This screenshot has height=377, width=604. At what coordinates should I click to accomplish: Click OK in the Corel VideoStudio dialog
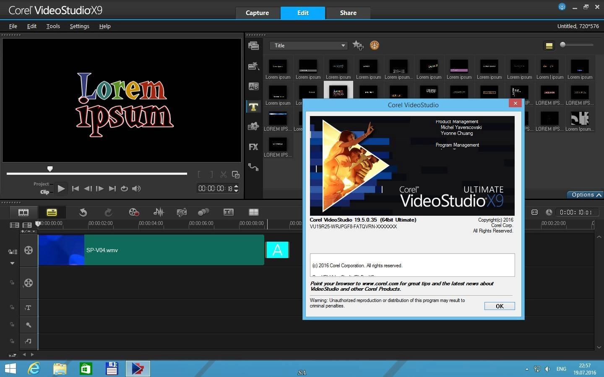[x=500, y=306]
